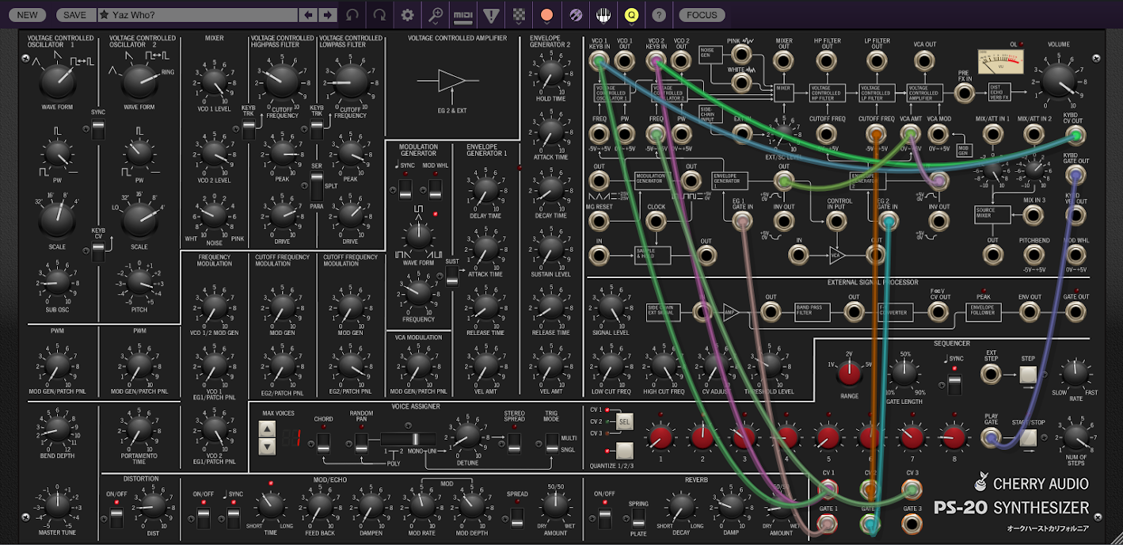Image resolution: width=1123 pixels, height=545 pixels.
Task: Click the PITCHBEND output jack
Action: pyautogui.click(x=1033, y=254)
